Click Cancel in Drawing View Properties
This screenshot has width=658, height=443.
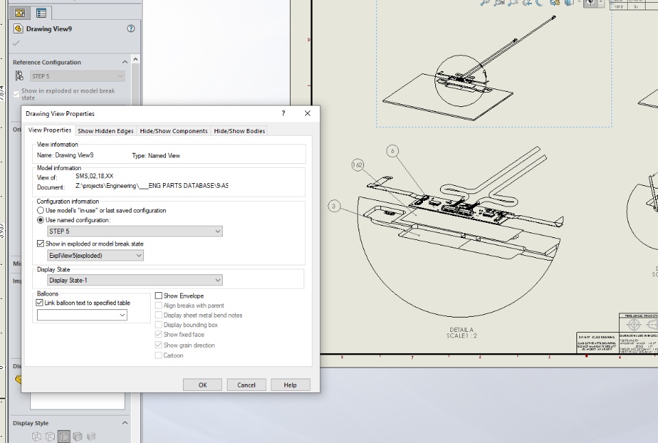point(246,385)
